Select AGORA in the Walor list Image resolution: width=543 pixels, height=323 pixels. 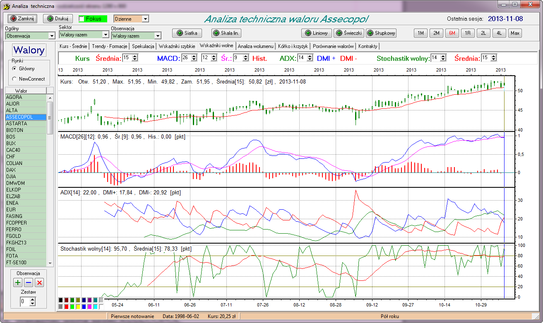tap(26, 97)
